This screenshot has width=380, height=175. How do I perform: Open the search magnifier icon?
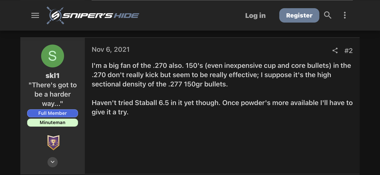point(327,15)
